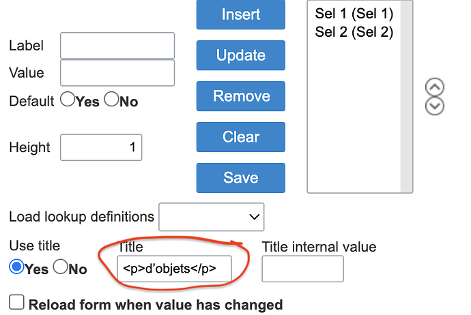Click the Remove button

241,96
